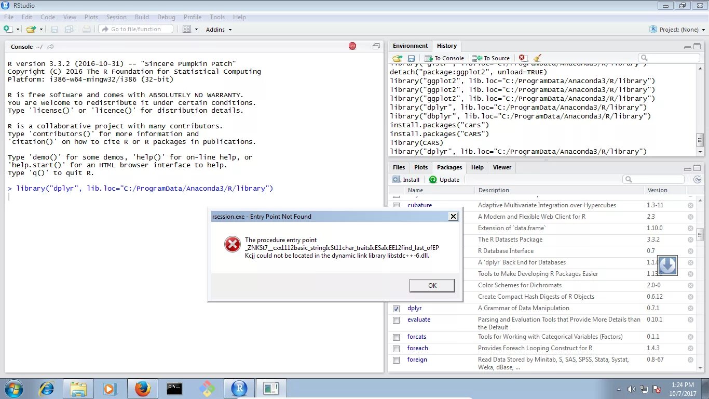This screenshot has width=709, height=399.
Task: Click the To Console button
Action: point(444,58)
